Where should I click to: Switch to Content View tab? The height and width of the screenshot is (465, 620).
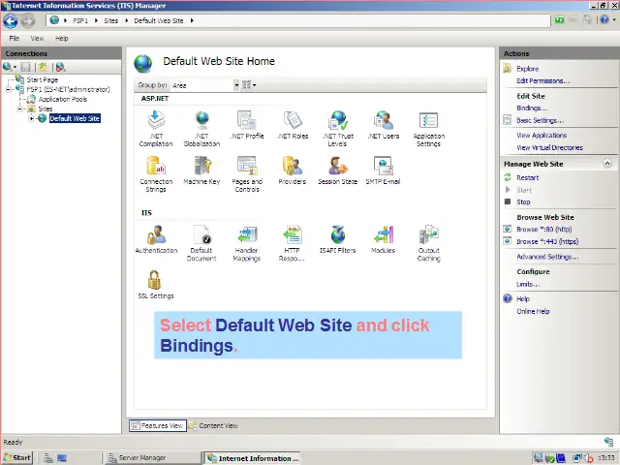(214, 426)
